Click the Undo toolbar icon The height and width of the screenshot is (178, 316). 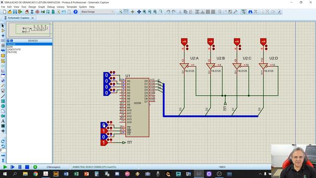point(168,12)
